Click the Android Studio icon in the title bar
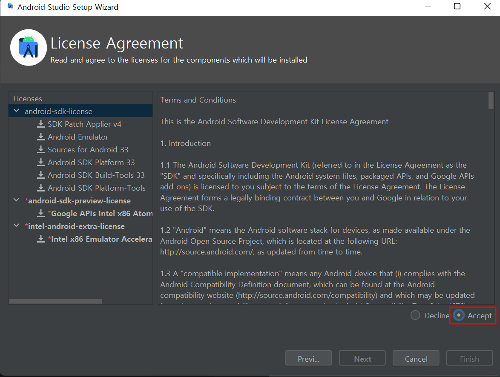The height and width of the screenshot is (377, 500). point(10,6)
